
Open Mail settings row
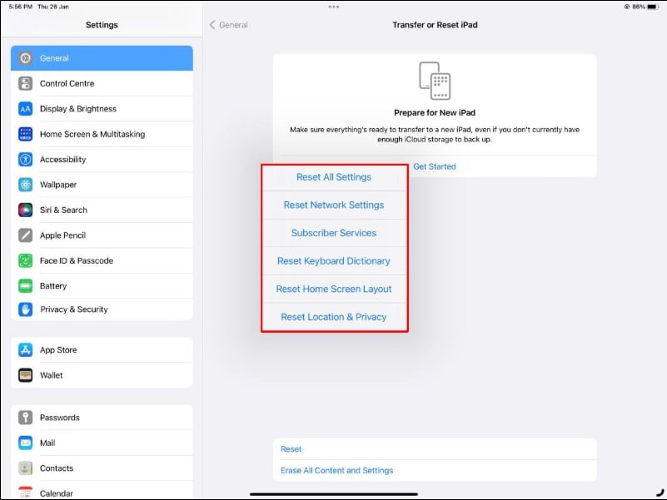102,443
